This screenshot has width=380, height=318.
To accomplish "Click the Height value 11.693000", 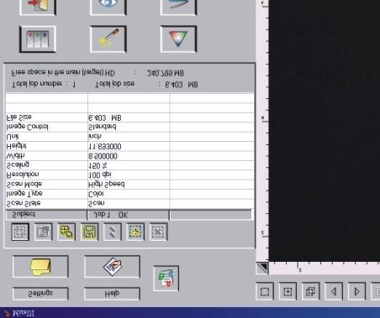I will coord(105,146).
